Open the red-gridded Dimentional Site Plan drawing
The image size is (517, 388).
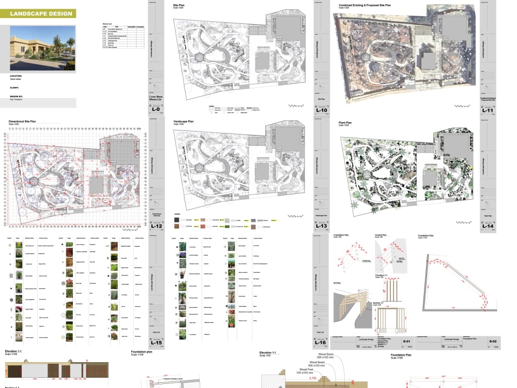(75, 176)
